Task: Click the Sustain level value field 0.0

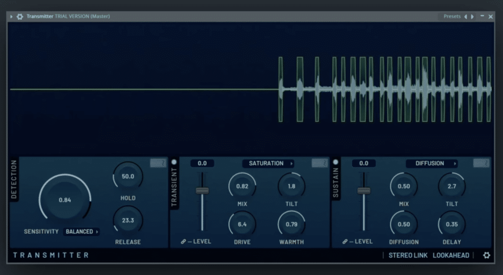Action: click(x=364, y=164)
